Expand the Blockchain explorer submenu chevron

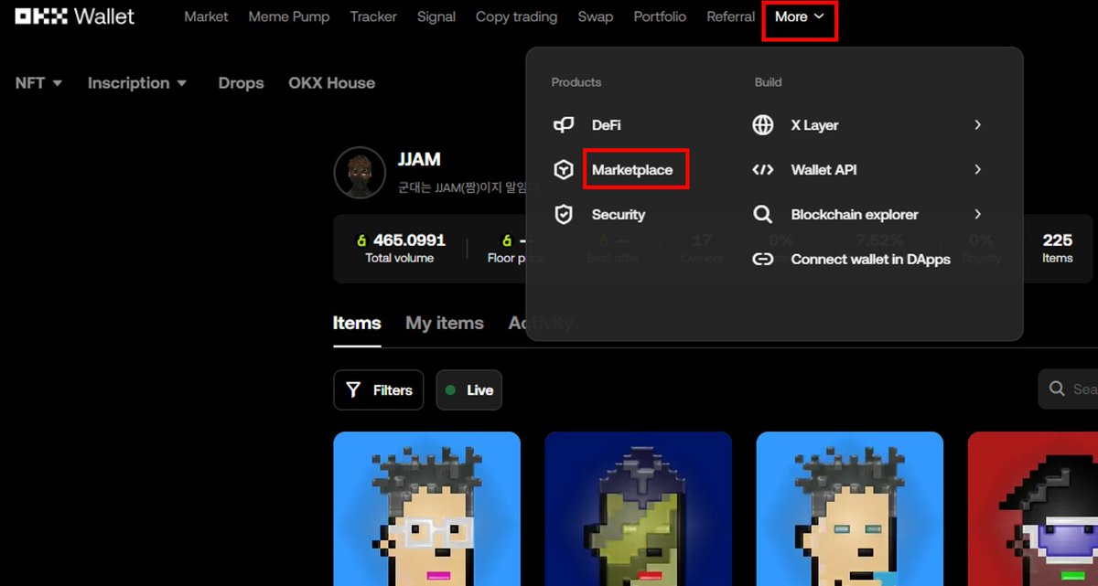coord(977,215)
